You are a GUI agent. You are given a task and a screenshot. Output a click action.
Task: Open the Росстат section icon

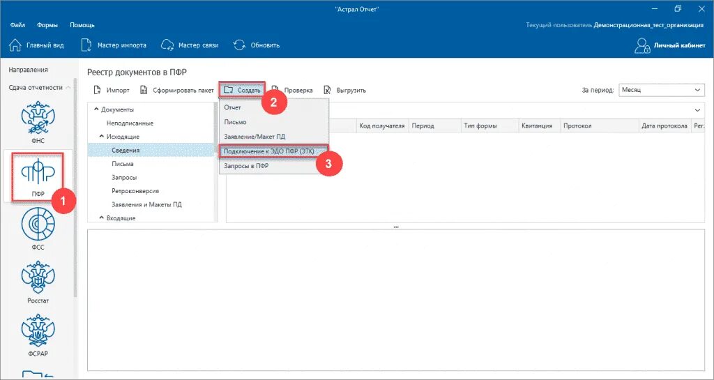click(38, 278)
